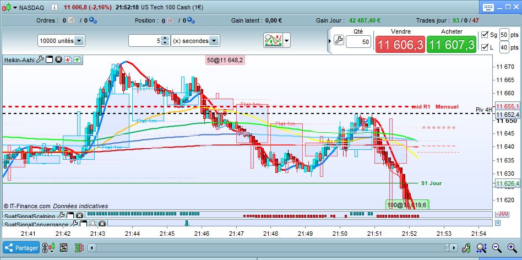Open the instrument dropdown arrow before NASDAQ
Image resolution: width=522 pixels, height=260 pixels.
point(15,7)
